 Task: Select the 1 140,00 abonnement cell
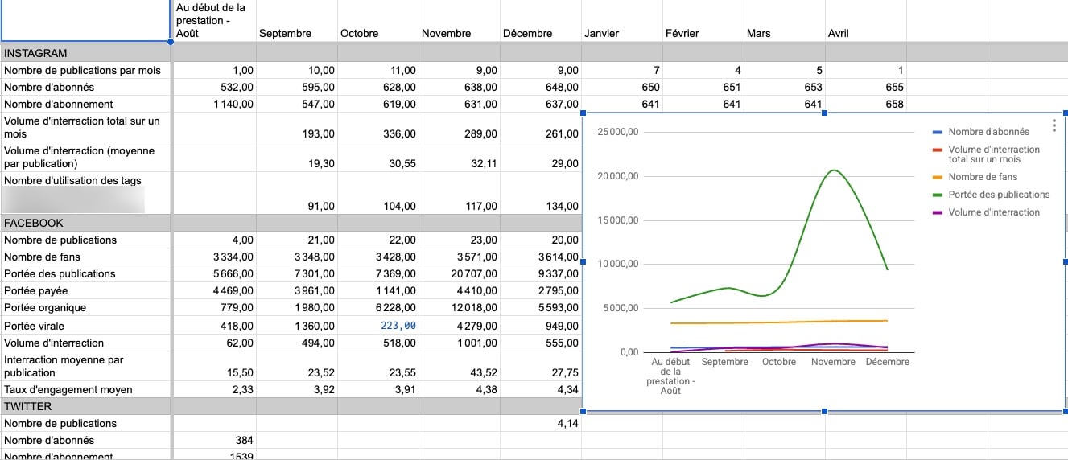(x=214, y=104)
